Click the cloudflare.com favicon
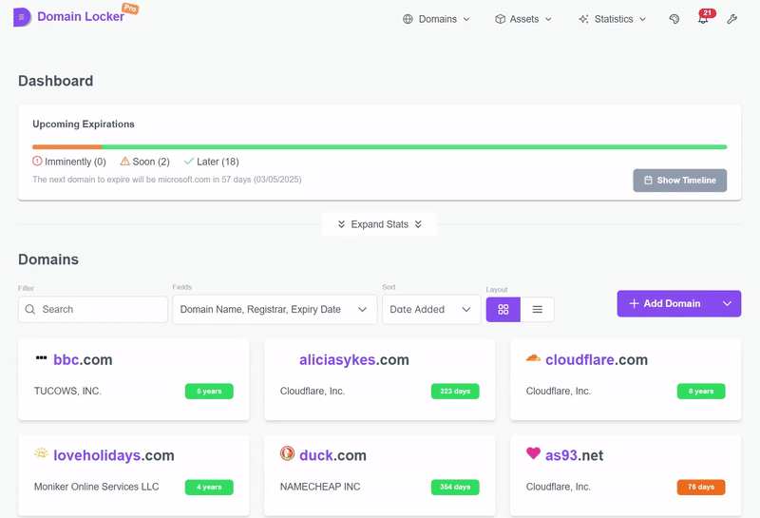Screen dimensions: 760x518 tap(533, 359)
